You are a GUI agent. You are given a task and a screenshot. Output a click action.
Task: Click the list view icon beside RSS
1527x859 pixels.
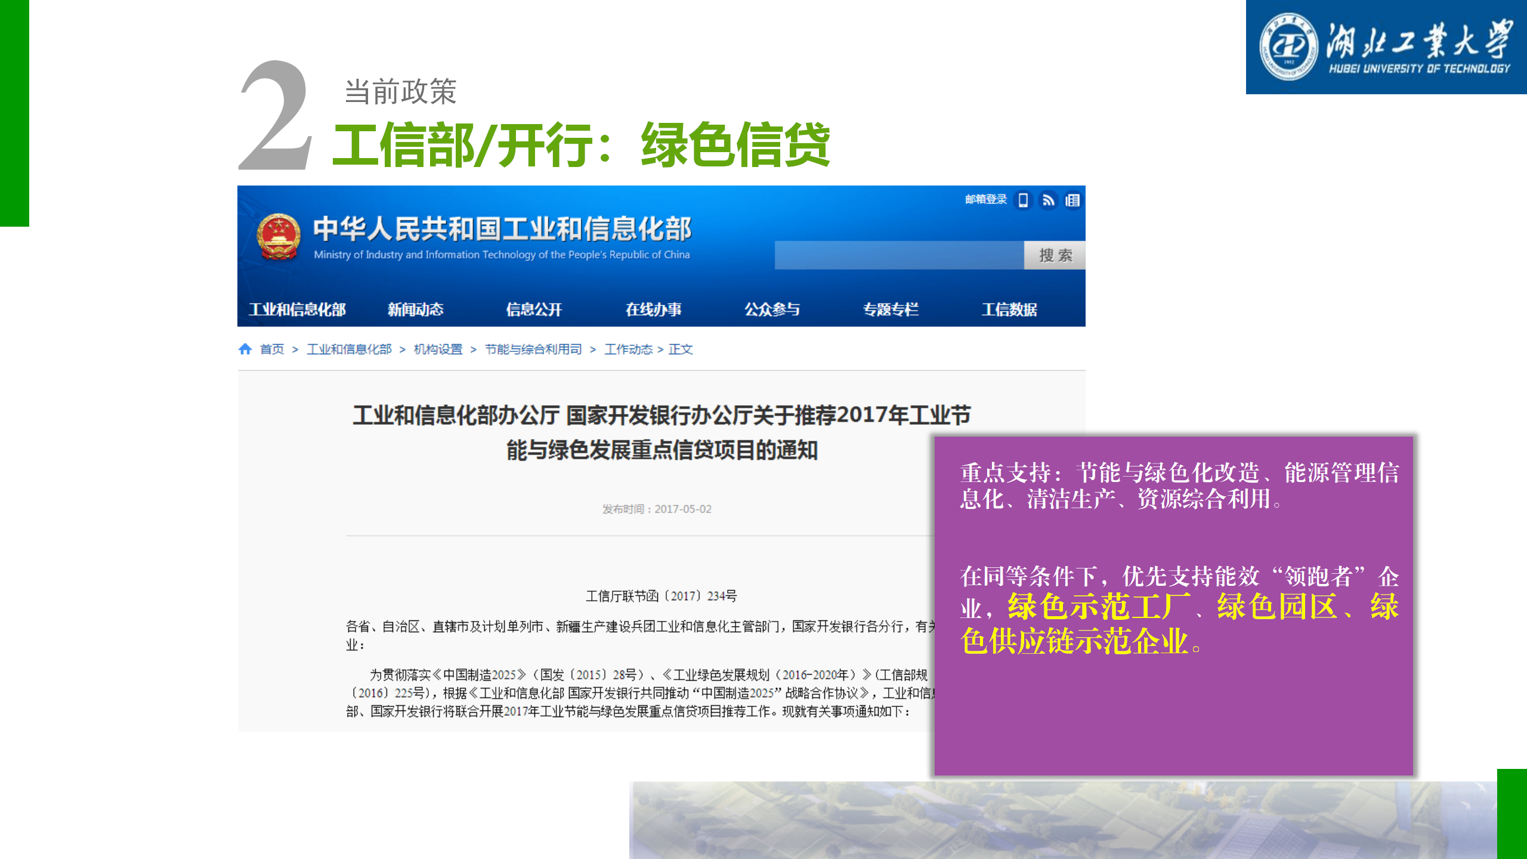tap(1072, 200)
